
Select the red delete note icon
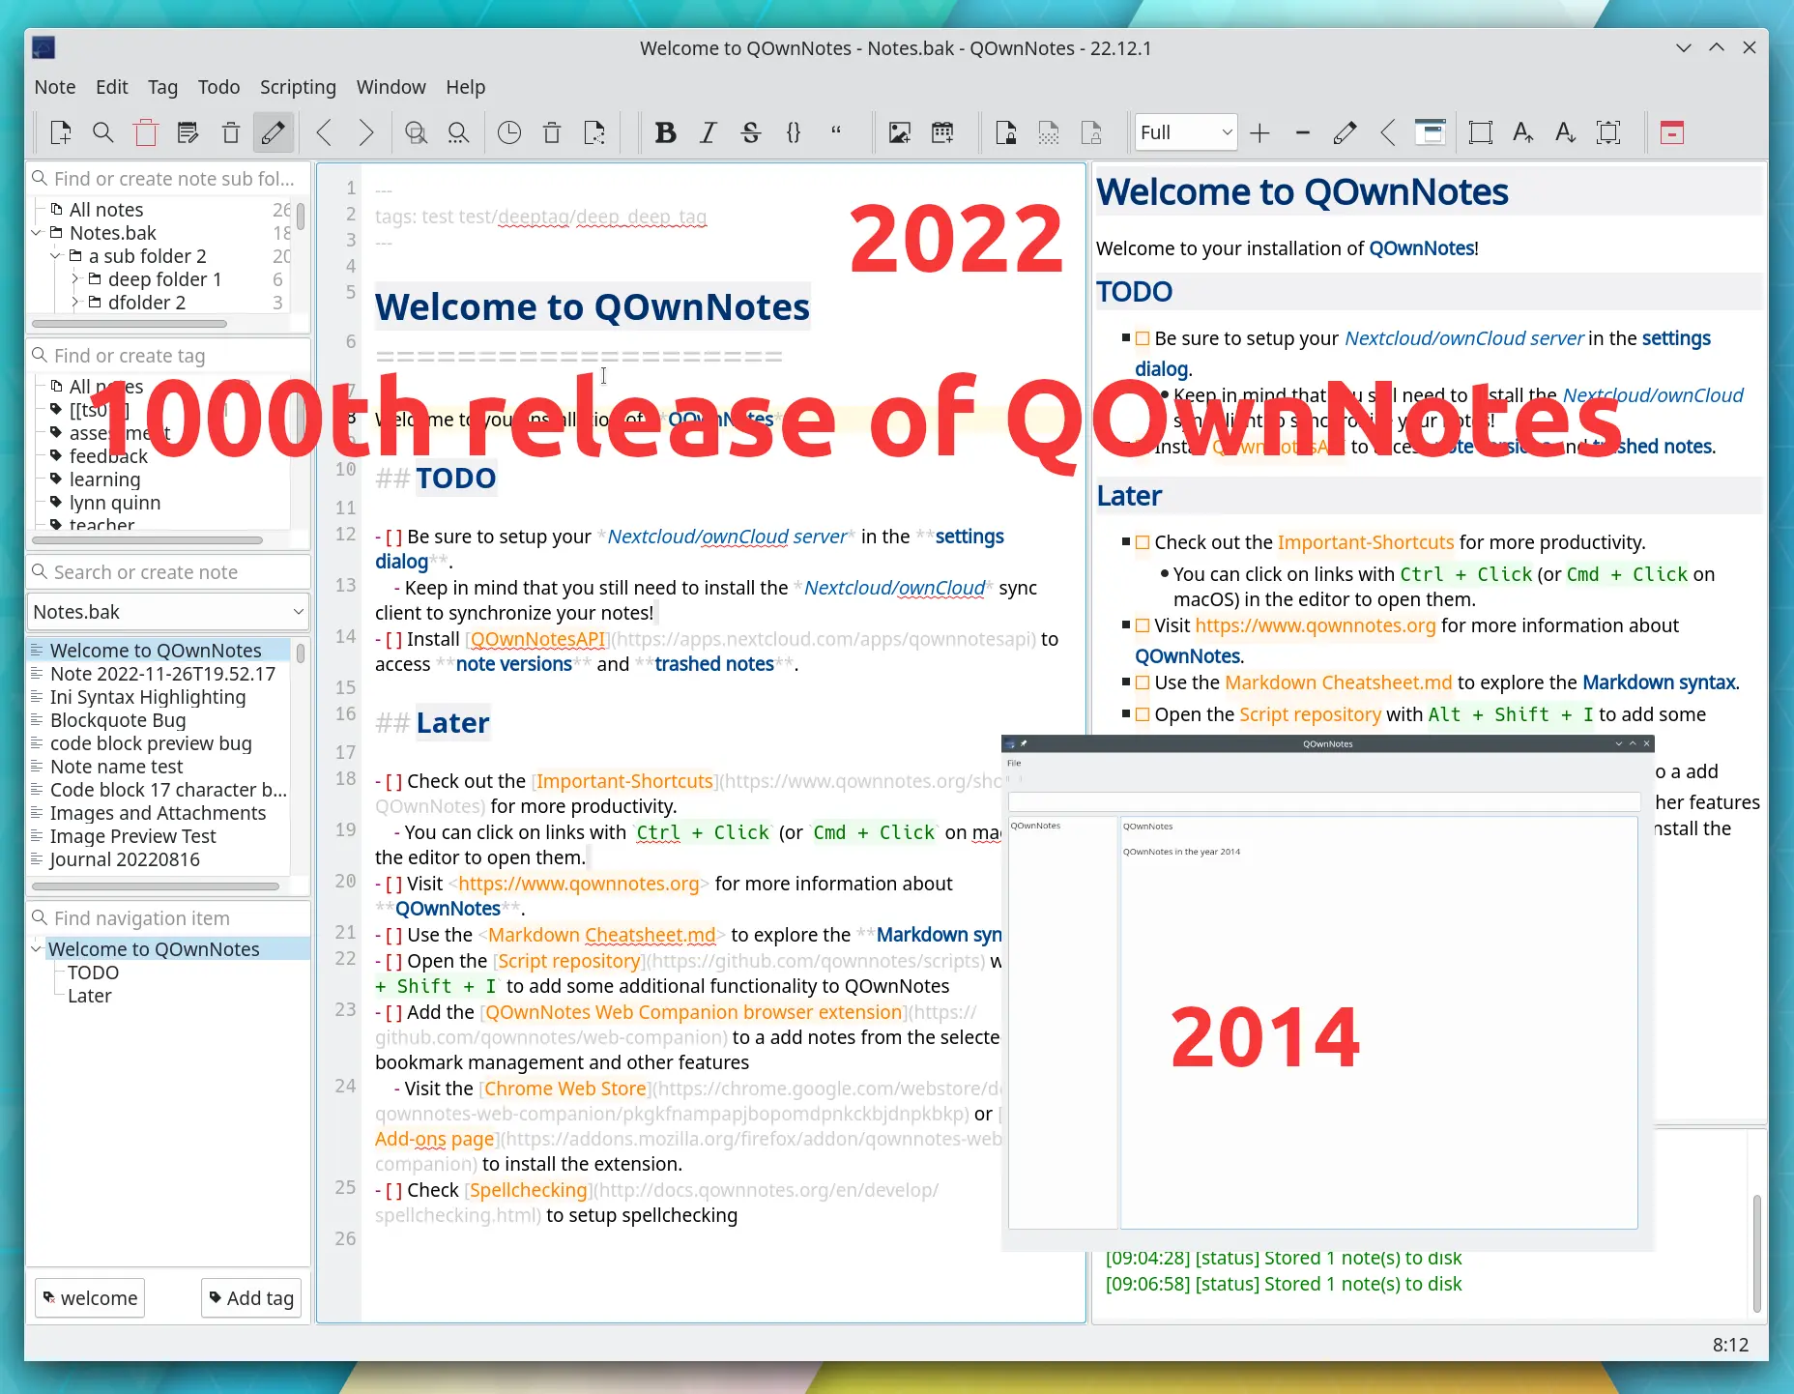pyautogui.click(x=146, y=132)
